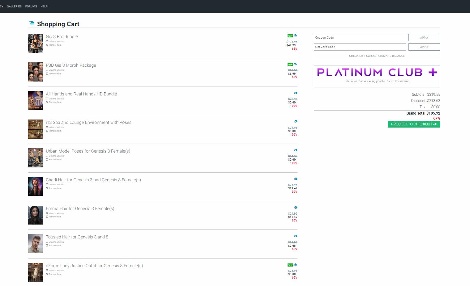Click remove icon for Emma Hair item
The height and width of the screenshot is (286, 470).
pos(47,217)
